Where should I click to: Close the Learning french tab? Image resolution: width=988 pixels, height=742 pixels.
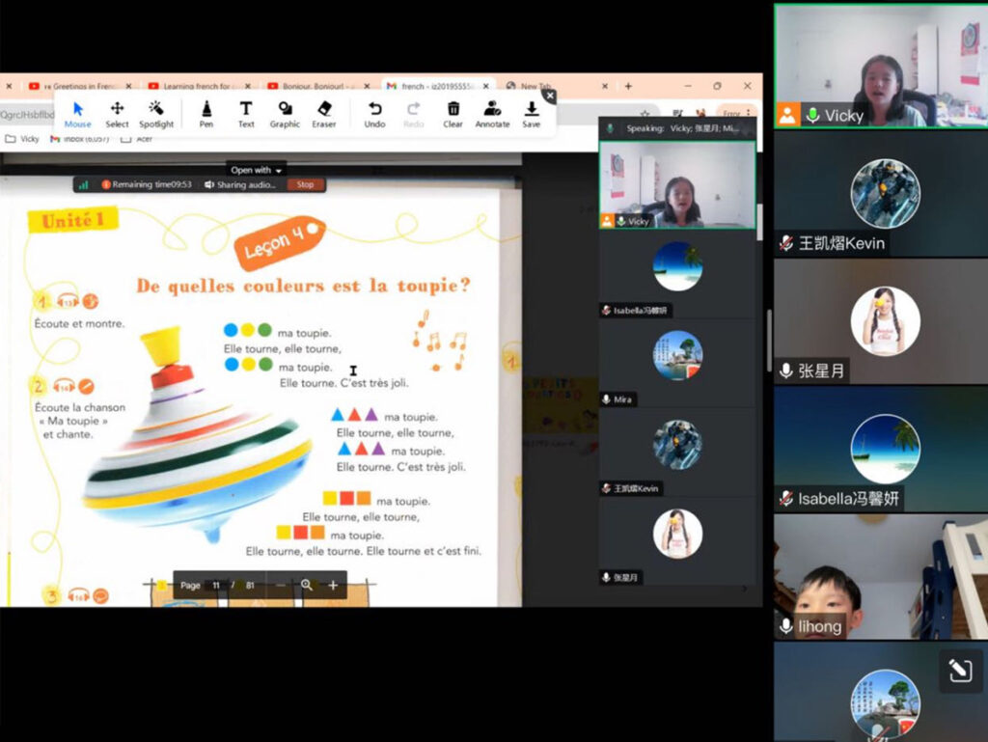click(248, 86)
